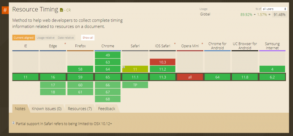Click the note 2 marker on Safari 11
The image size is (293, 136).
123,67
